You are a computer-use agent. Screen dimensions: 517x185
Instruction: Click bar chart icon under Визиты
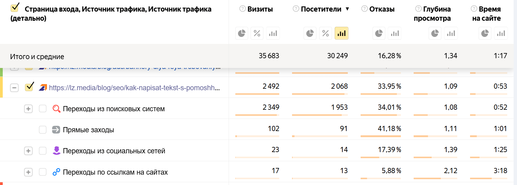pos(273,33)
